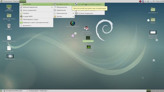Screen dimensions: 164x92
Task: Select the 35657688.mkv video file
Action: (10, 57)
